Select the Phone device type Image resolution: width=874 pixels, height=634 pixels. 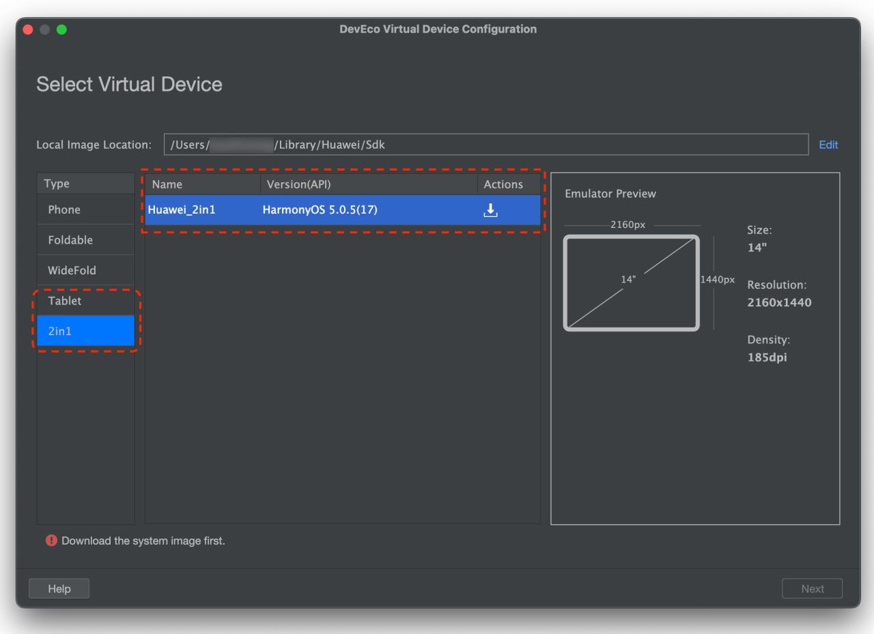coord(64,210)
